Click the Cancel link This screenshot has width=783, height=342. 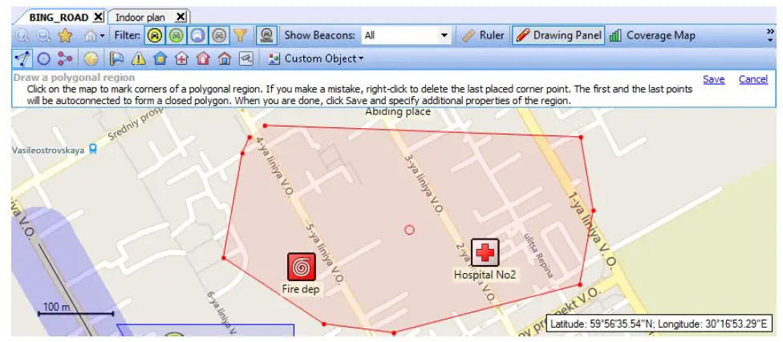point(753,79)
